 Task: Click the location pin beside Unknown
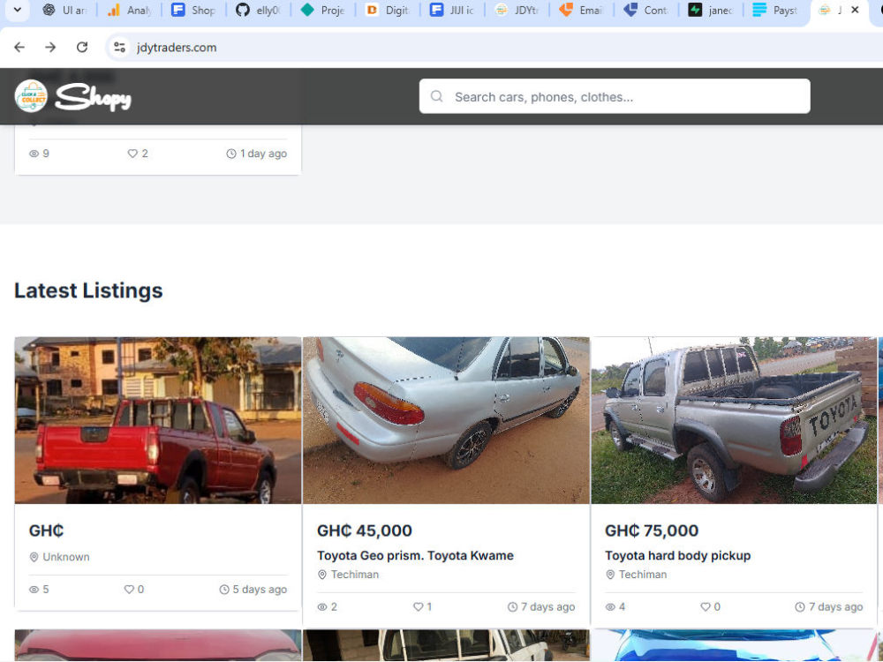tap(35, 557)
